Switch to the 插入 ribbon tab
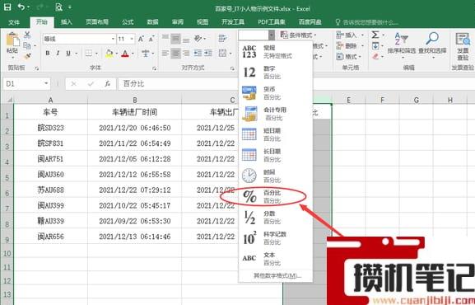 click(x=67, y=22)
